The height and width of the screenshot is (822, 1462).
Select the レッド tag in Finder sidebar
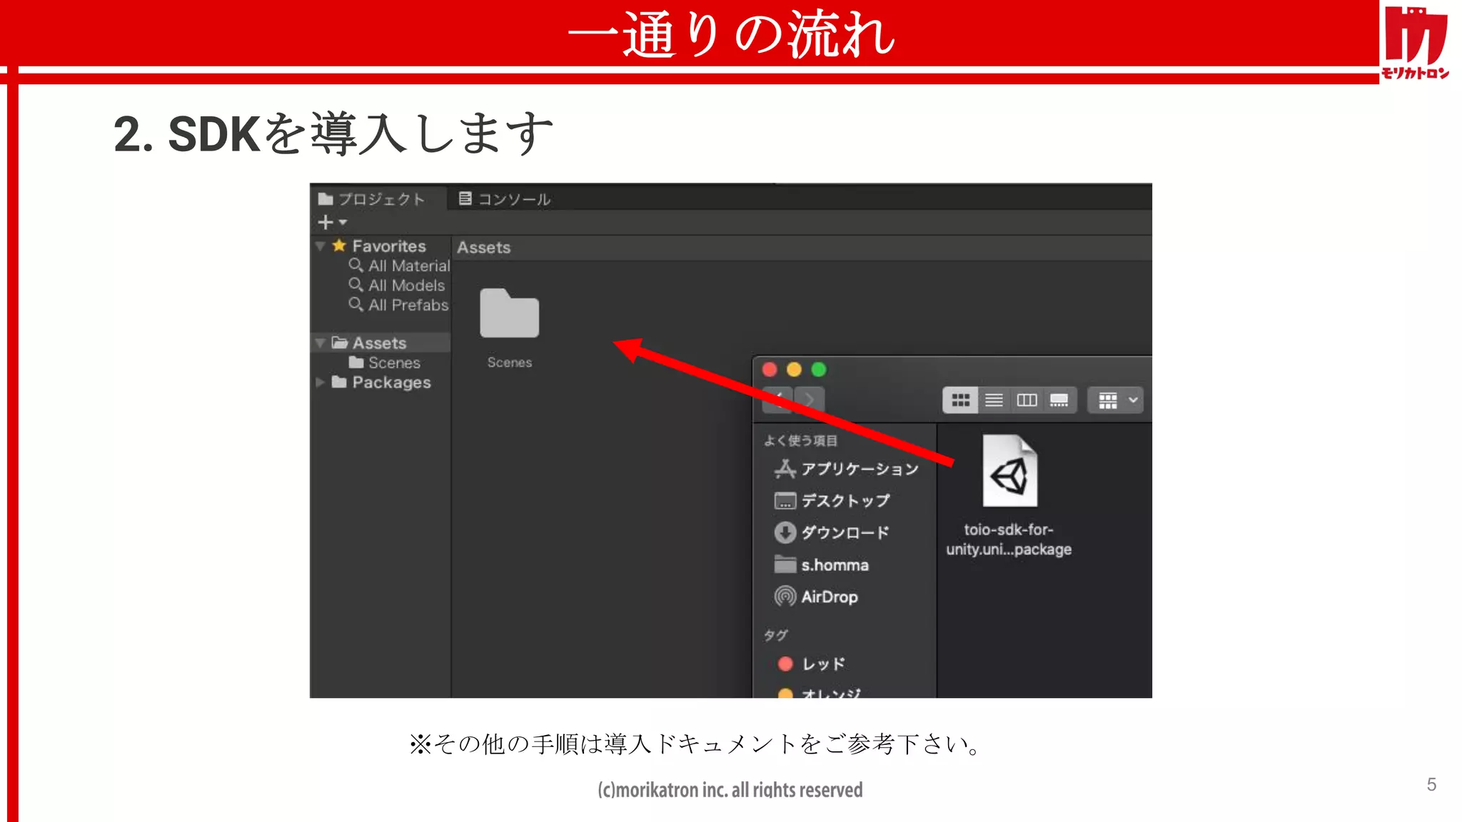pos(812,664)
